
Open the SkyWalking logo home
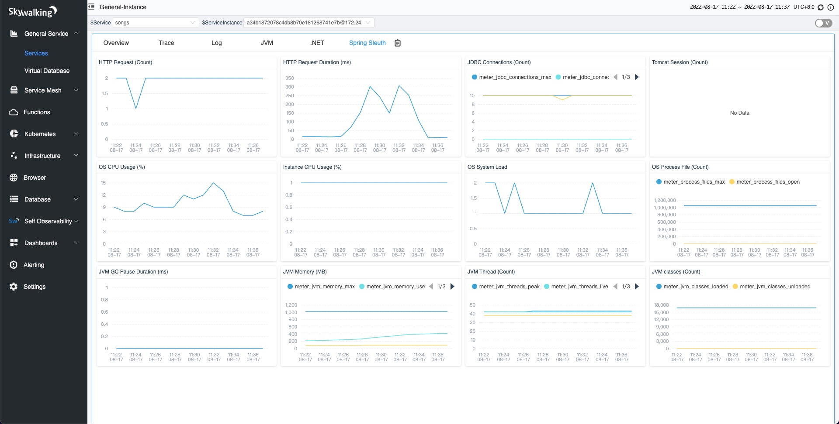[x=33, y=11]
